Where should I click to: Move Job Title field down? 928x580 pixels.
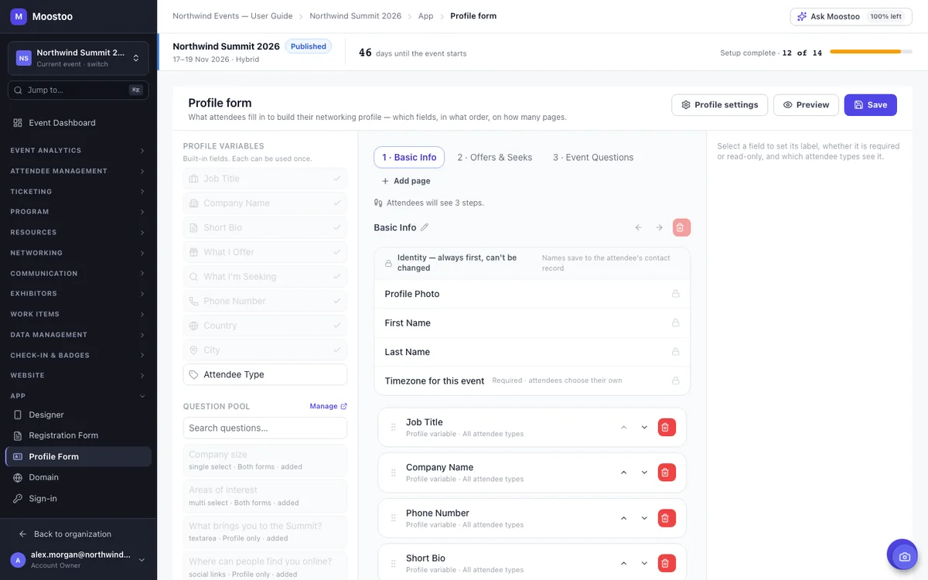coord(644,428)
